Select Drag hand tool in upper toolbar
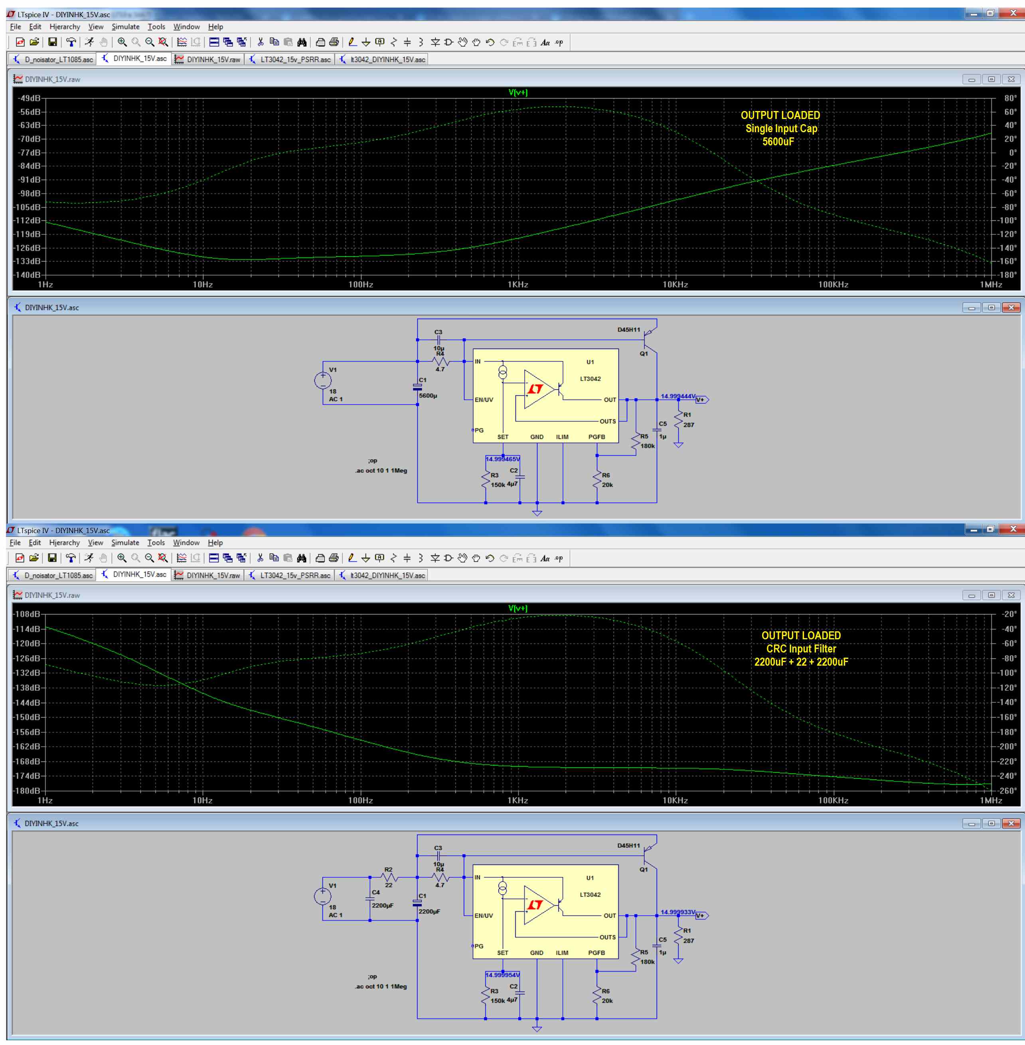The width and height of the screenshot is (1025, 1045). pos(476,42)
